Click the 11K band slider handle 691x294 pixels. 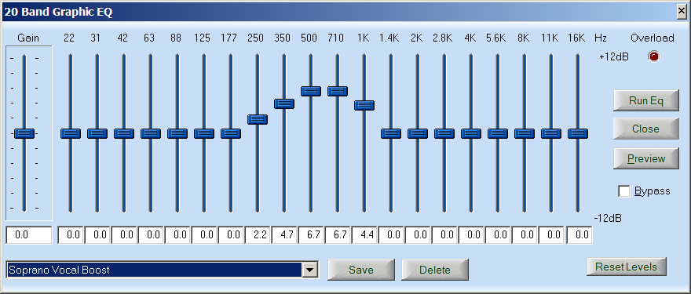551,133
